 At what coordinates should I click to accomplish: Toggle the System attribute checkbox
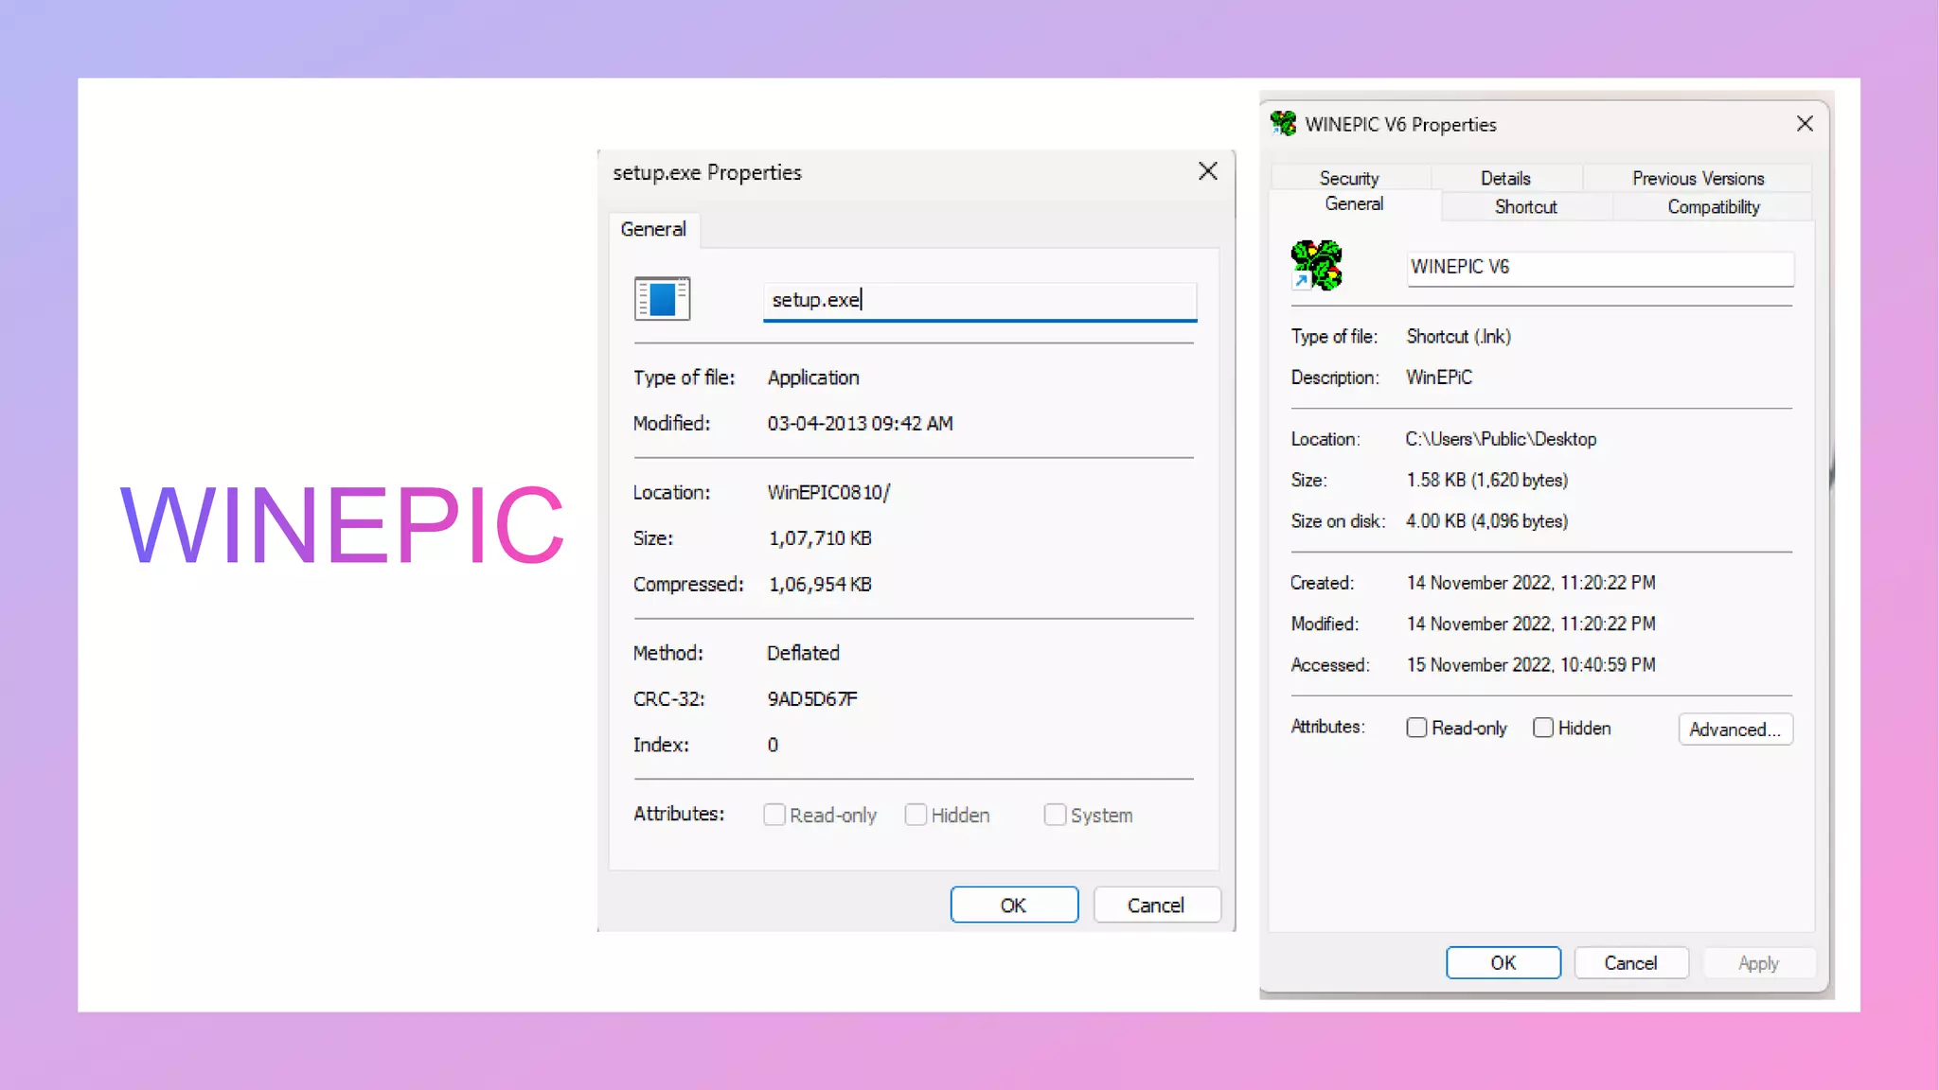tap(1055, 815)
